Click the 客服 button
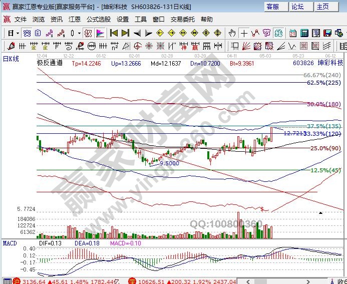347x284 pixels. click(273, 7)
